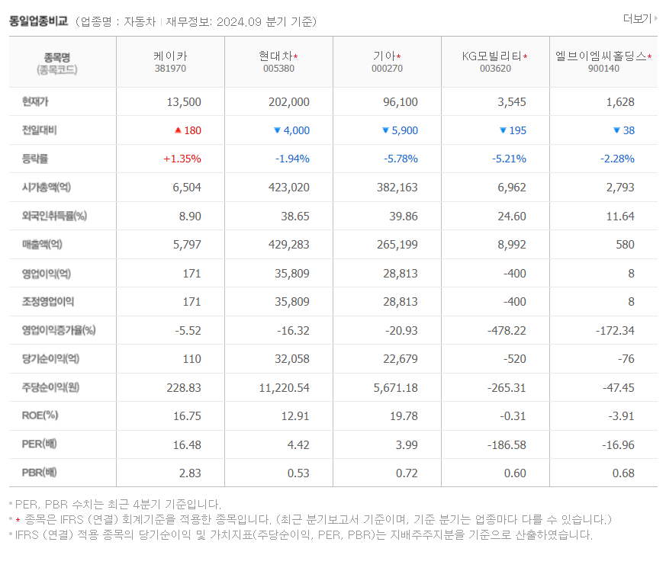Click 기아's 등락률 value -5.78%

click(400, 159)
